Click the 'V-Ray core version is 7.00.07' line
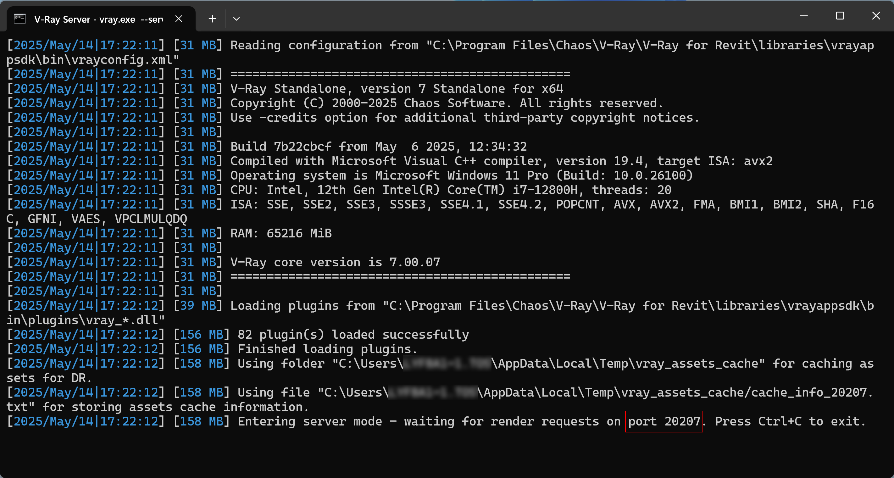Viewport: 894px width, 478px height. click(x=335, y=262)
